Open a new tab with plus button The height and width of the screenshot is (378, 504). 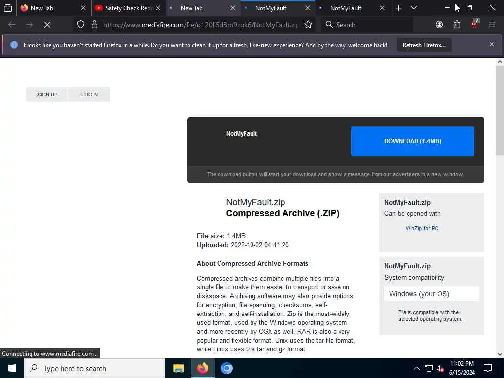point(398,8)
